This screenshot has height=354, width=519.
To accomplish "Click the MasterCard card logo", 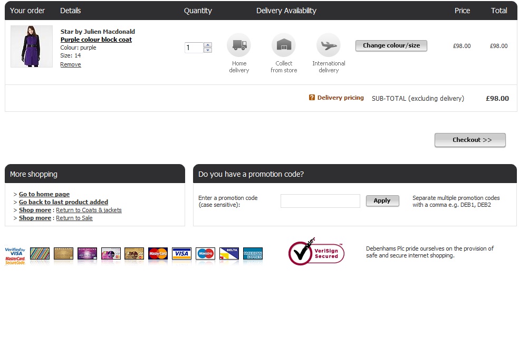I will pos(158,254).
